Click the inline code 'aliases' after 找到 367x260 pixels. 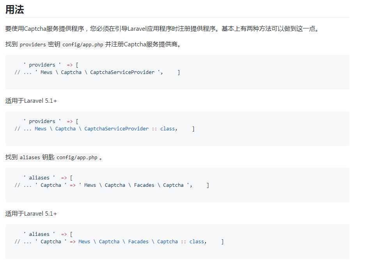point(30,158)
